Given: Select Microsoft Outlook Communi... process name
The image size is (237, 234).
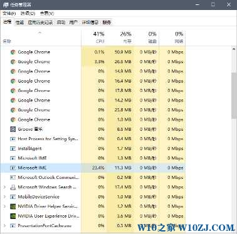Looking at the screenshot, I should point(48,178).
